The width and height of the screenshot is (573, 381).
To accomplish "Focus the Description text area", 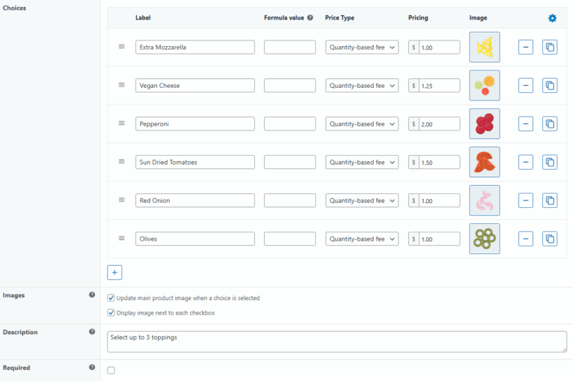I will click(337, 341).
